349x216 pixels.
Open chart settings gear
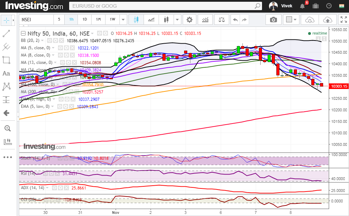[189, 20]
